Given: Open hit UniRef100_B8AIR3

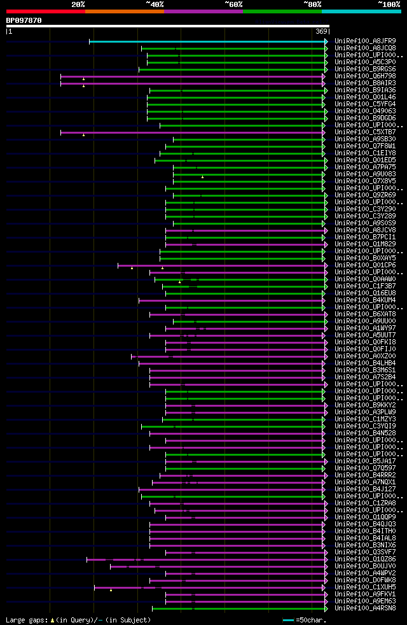Looking at the screenshot, I should pos(365,83).
